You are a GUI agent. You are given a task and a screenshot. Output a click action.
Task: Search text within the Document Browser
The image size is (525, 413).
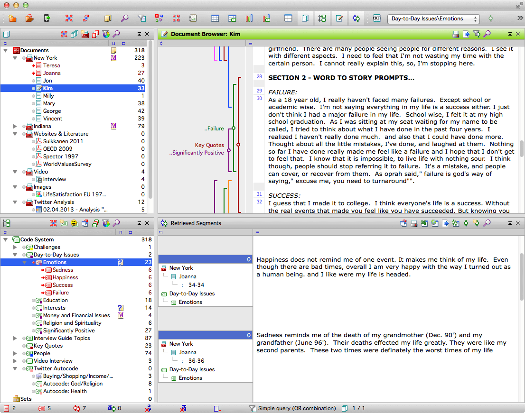(487, 34)
